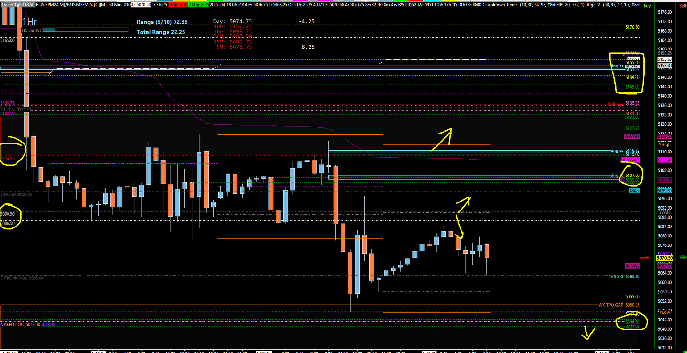
Task: Click the Day: 5074.75 readout
Action: (x=233, y=21)
